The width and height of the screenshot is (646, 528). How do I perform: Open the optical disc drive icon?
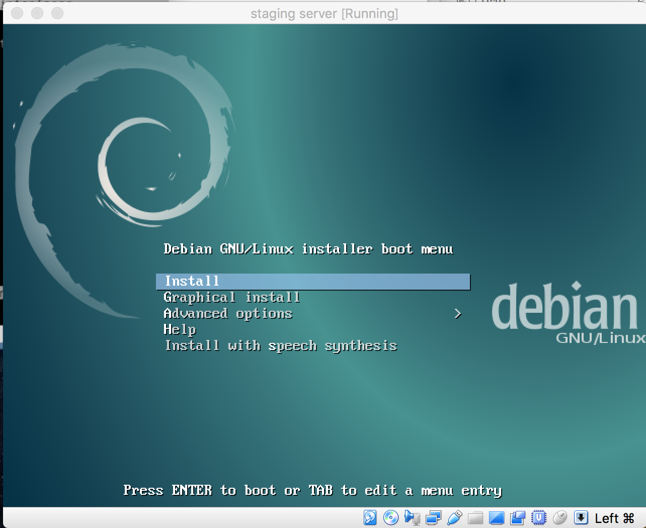coord(391,517)
